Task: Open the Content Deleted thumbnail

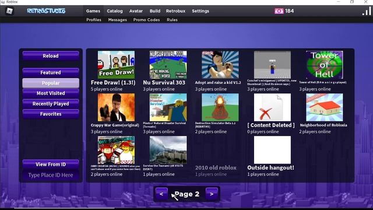Action: click(x=272, y=107)
